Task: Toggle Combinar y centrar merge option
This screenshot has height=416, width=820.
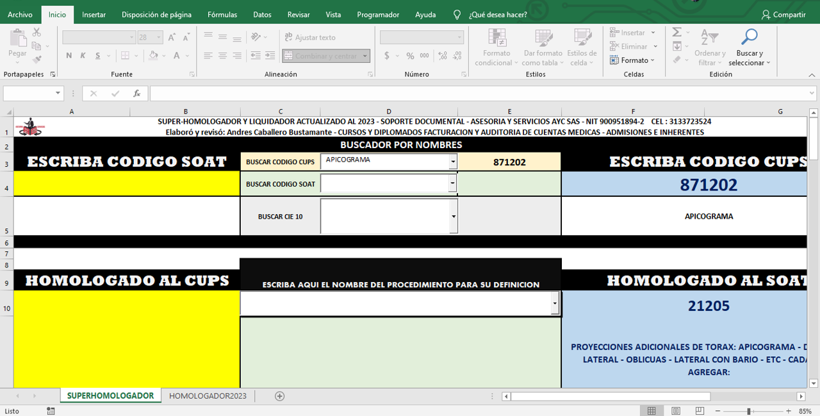Action: [322, 56]
